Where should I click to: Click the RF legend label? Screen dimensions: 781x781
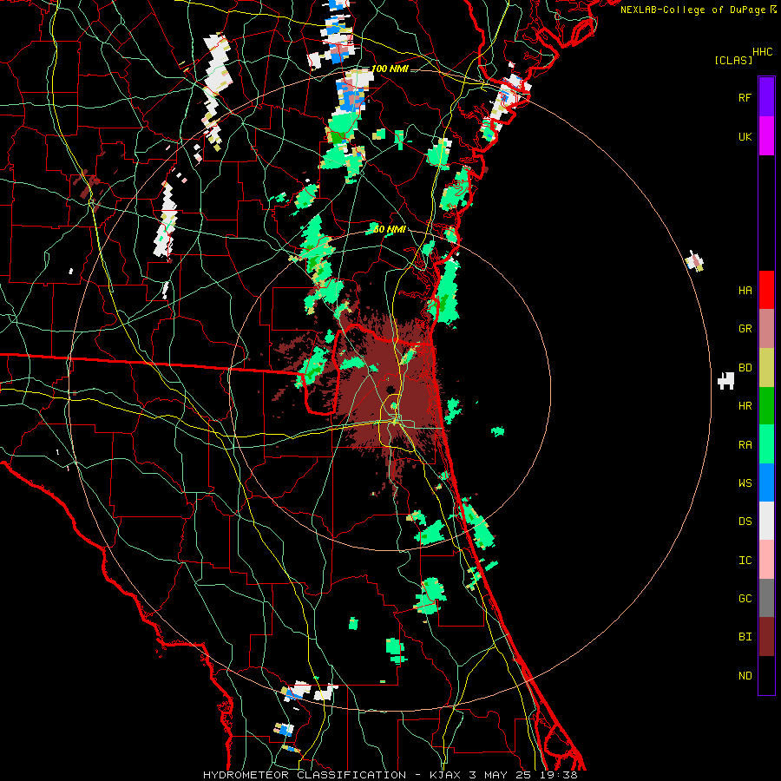click(745, 97)
